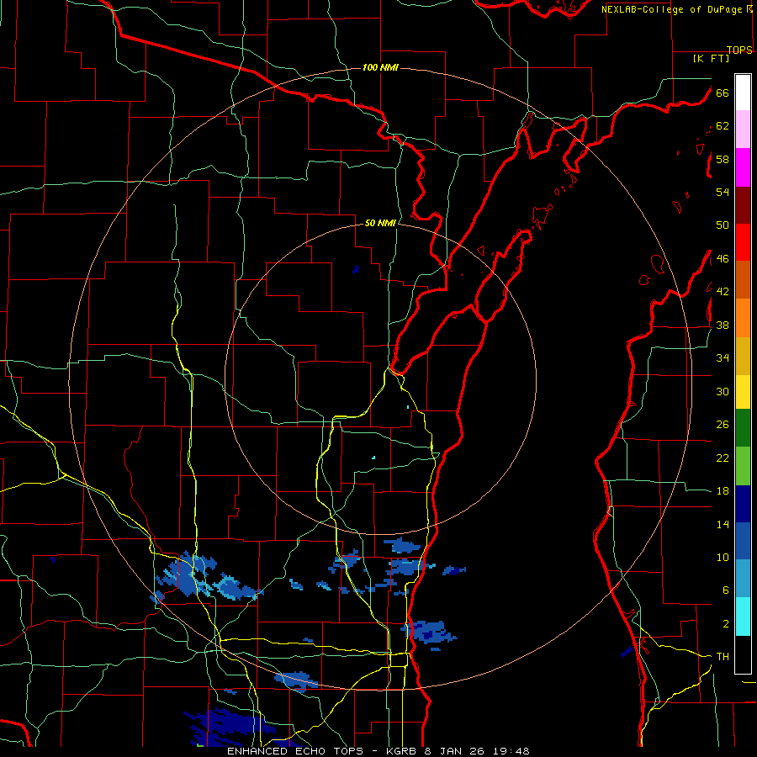Click the medium blue 14 kft legend swatch

click(743, 541)
